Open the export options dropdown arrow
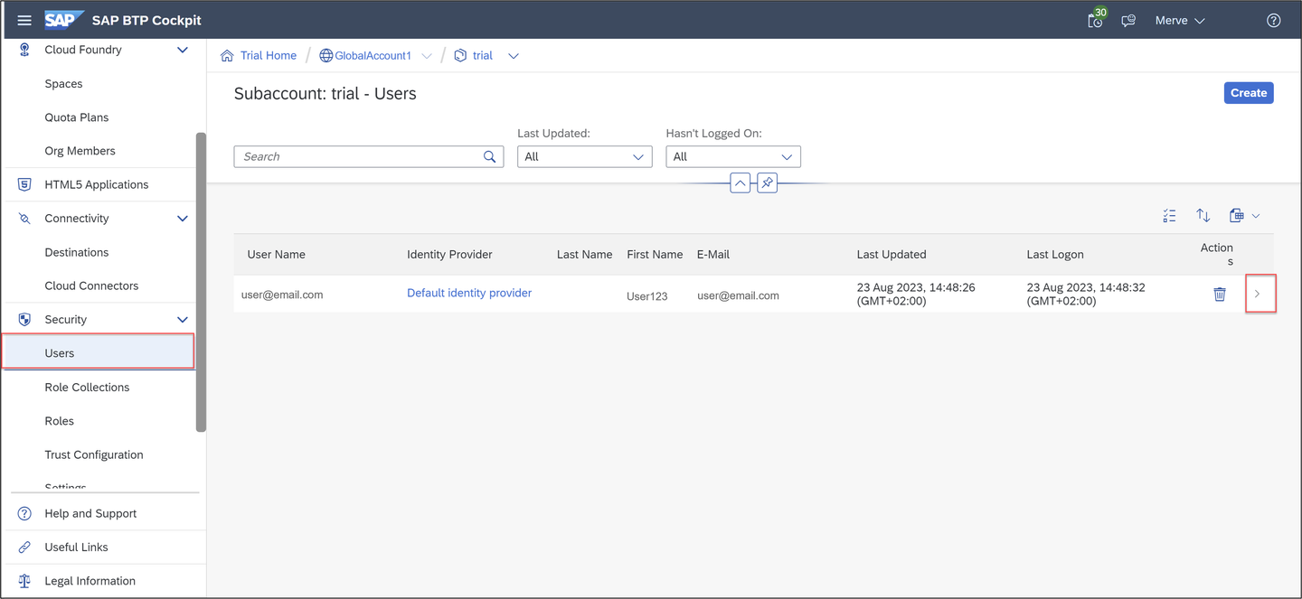 1256,216
